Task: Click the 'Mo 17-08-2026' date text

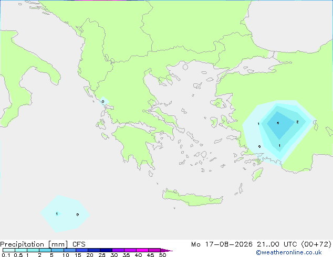Action: point(222,244)
